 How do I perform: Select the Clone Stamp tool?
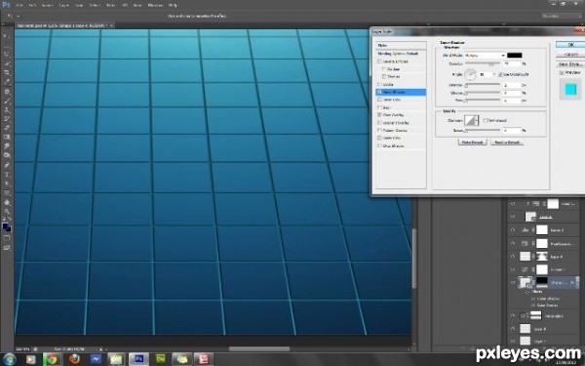tap(7, 109)
